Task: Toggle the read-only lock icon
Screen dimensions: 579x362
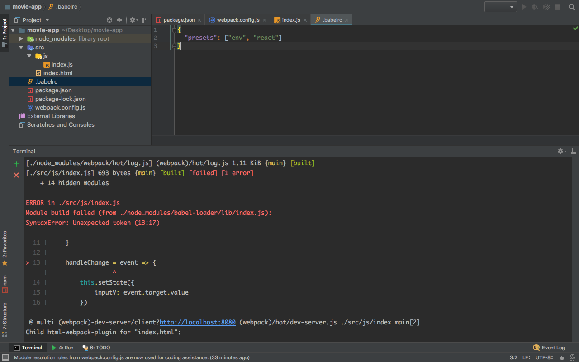Action: (x=561, y=357)
